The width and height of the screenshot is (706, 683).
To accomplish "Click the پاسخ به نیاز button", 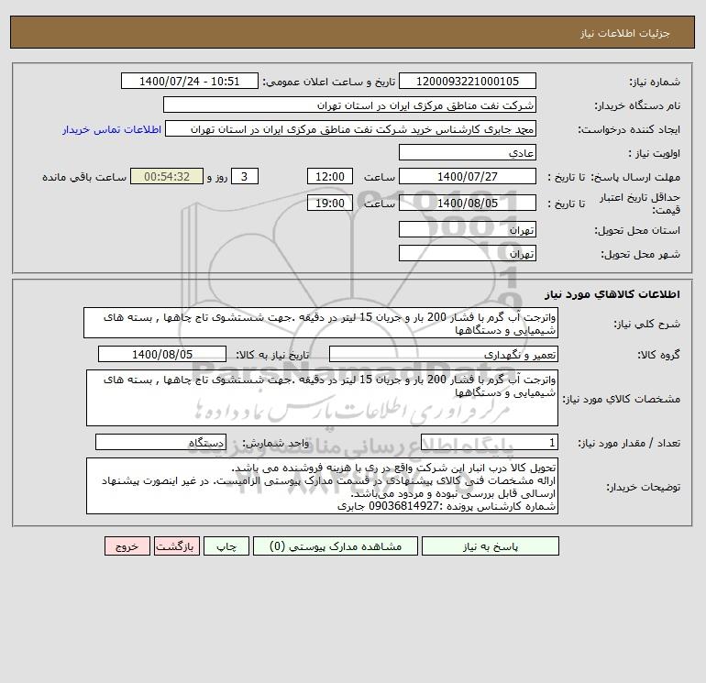I will click(490, 546).
